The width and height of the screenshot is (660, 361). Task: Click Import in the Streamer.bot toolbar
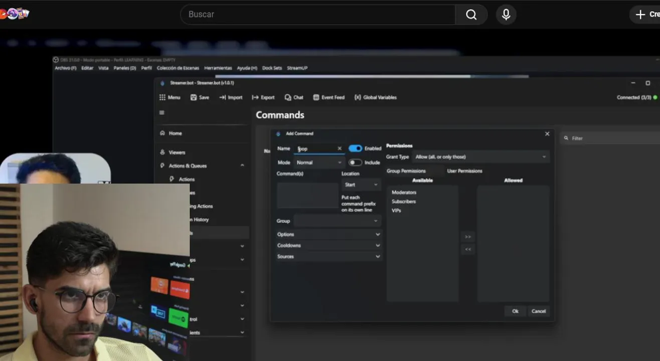tap(231, 97)
